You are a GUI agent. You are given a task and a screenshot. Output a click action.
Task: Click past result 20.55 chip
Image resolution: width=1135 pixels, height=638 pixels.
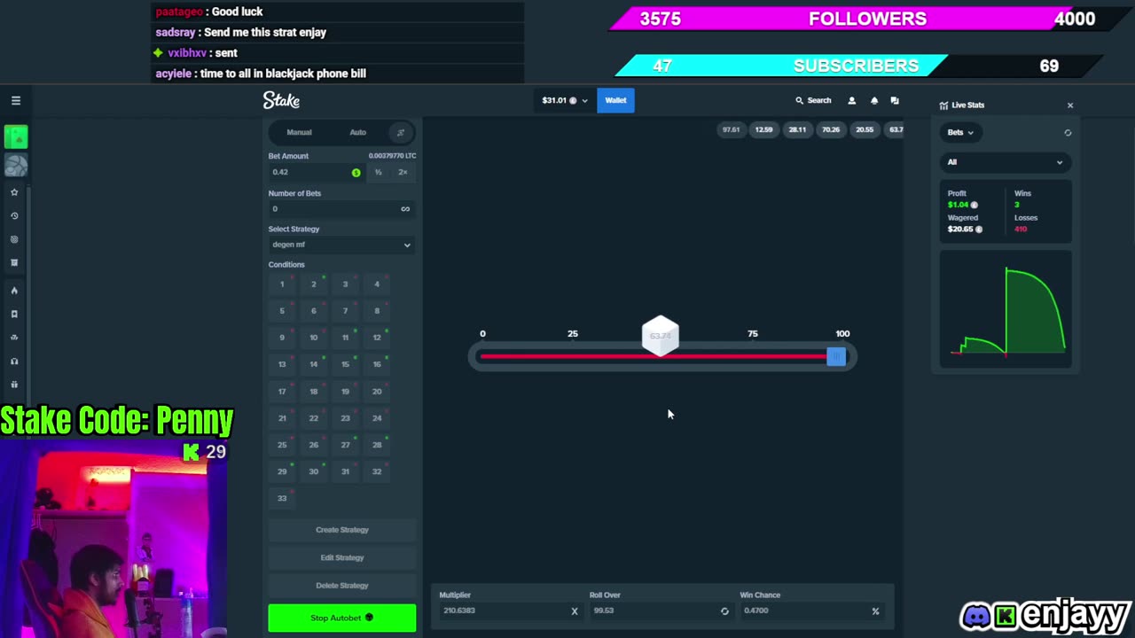[864, 130]
